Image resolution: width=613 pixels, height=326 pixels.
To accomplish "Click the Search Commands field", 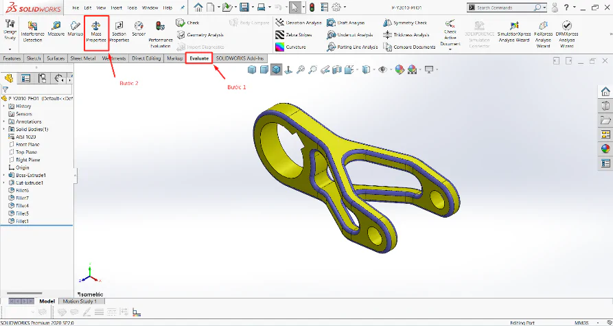I will 507,8.
